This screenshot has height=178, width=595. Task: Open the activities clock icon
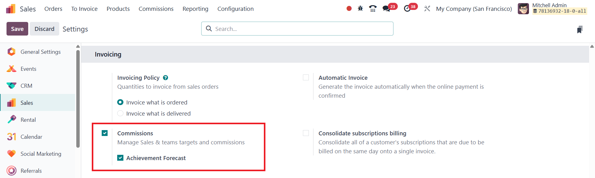coord(407,9)
